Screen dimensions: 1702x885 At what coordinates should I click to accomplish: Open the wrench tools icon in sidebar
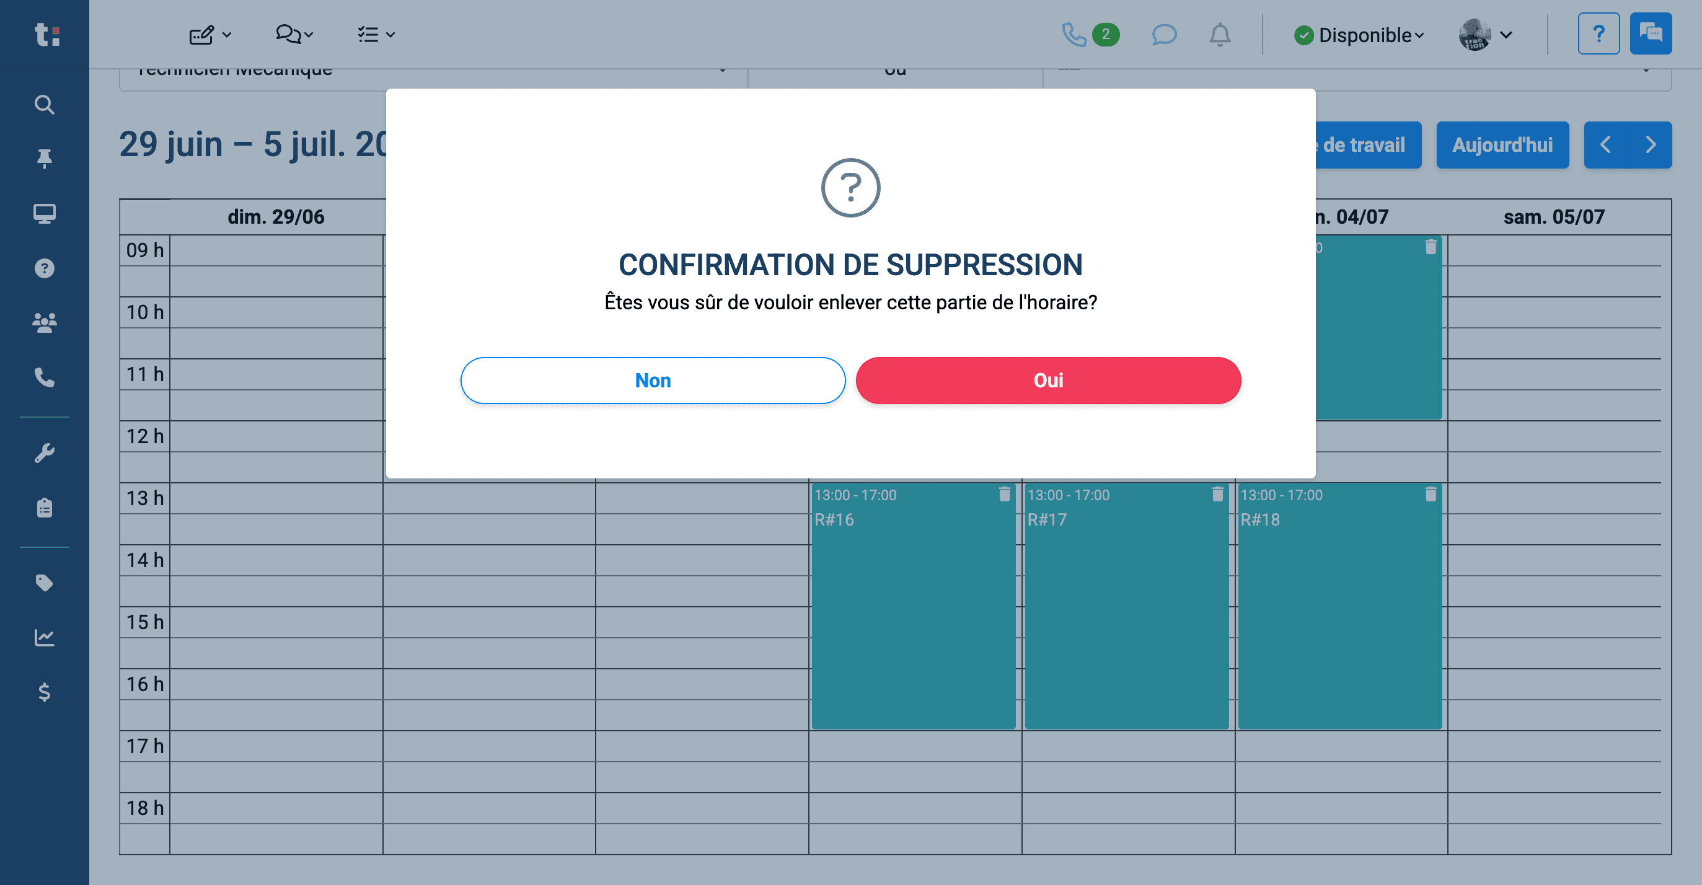[x=44, y=453]
